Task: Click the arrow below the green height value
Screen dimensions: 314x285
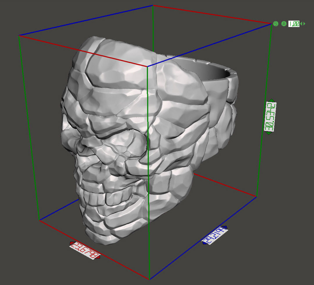Action: tap(269, 133)
